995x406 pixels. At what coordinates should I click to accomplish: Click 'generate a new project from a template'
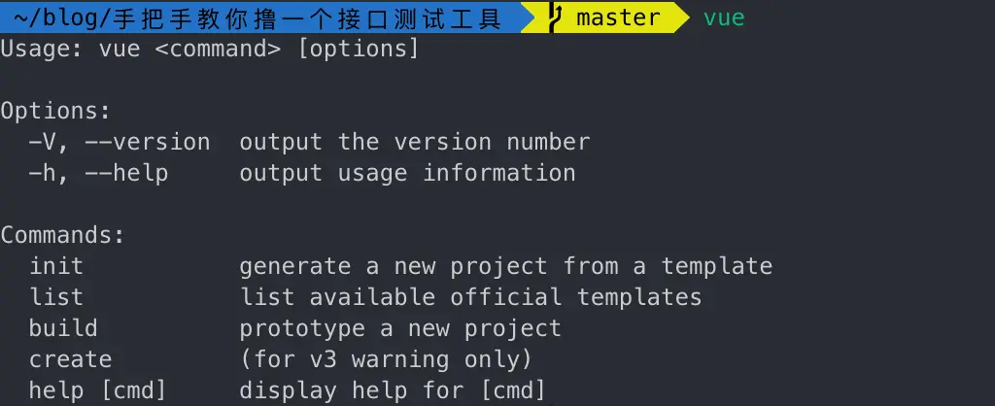point(505,266)
